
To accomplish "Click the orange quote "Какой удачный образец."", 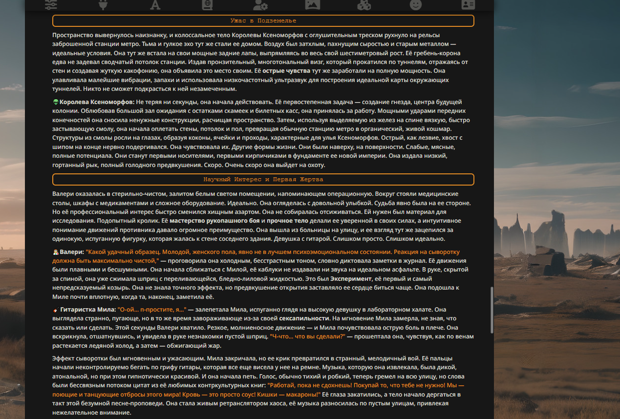I will pos(124,252).
